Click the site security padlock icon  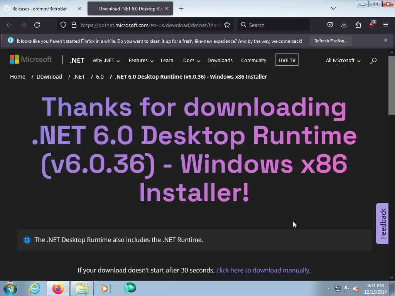(74, 25)
